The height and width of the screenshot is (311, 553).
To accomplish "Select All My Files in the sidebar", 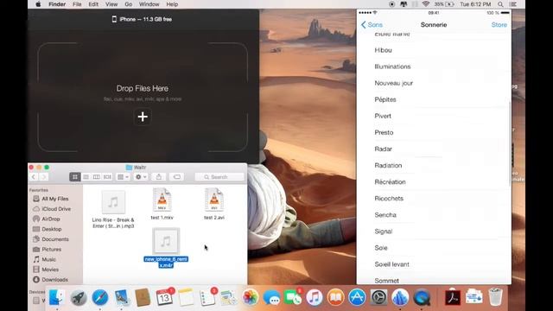I will point(54,199).
